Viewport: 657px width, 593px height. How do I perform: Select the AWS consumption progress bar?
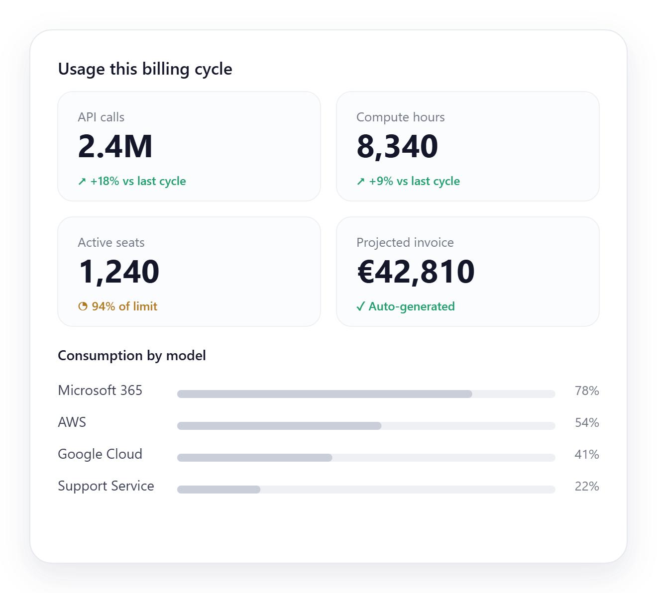(366, 426)
